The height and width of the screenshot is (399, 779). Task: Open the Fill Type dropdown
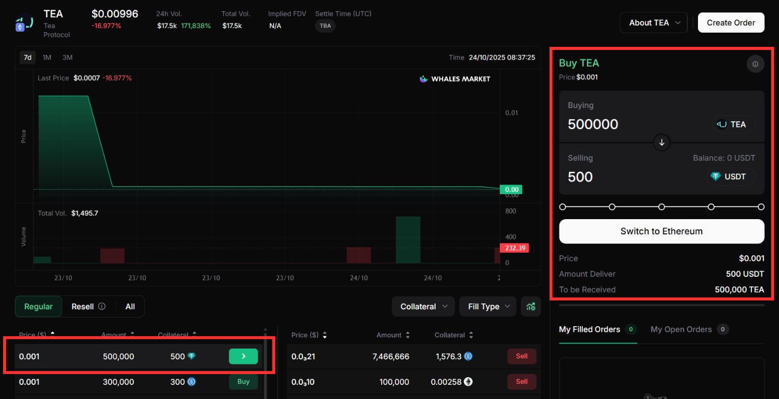(488, 306)
